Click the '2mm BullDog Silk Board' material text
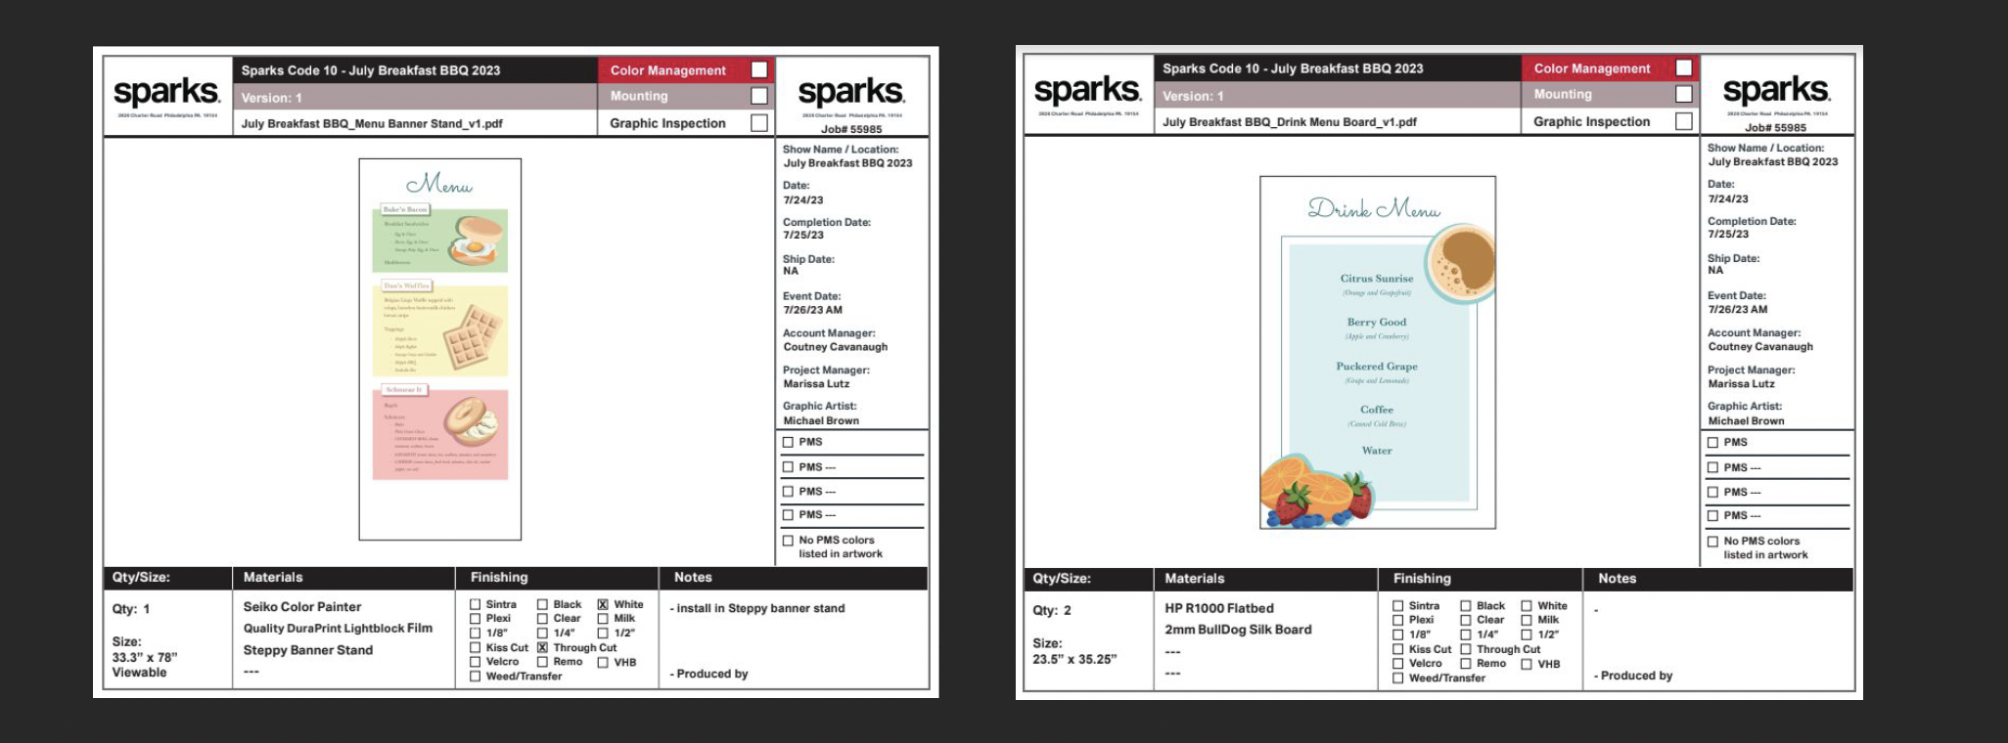The image size is (2008, 743). (x=1238, y=630)
